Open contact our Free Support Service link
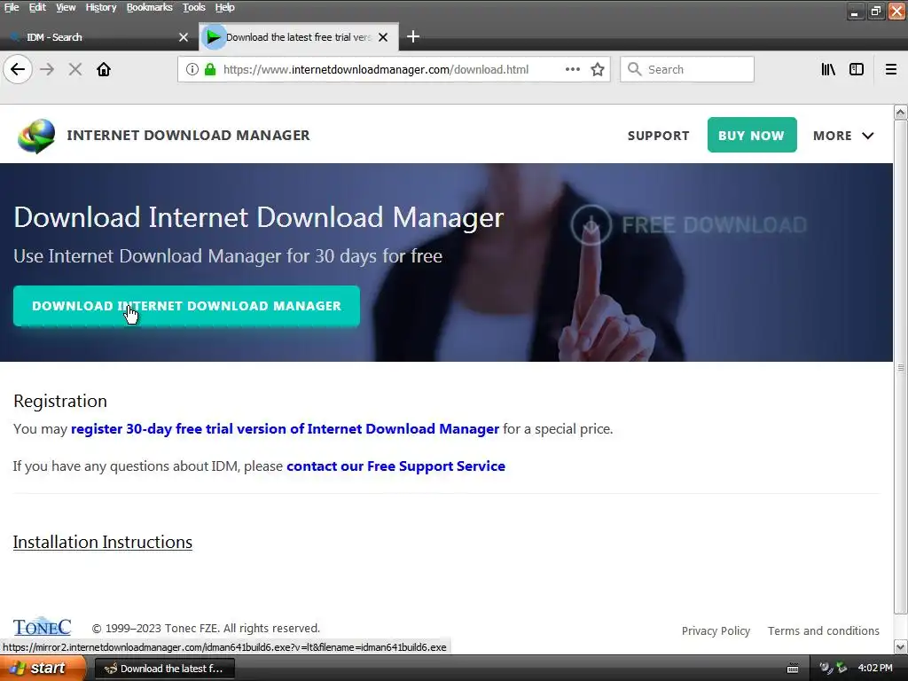908x681 pixels. point(395,466)
